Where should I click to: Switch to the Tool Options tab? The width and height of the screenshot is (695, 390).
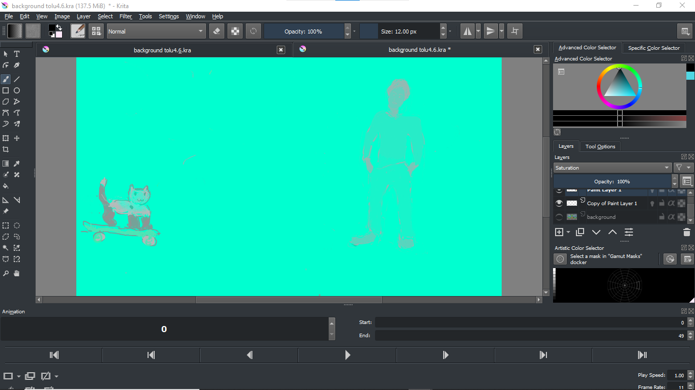[x=600, y=146]
